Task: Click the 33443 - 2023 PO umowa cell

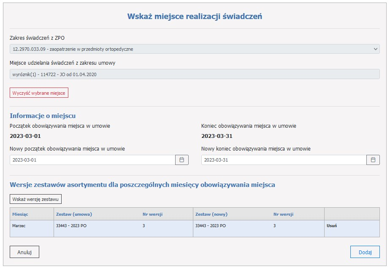Action: 71,226
